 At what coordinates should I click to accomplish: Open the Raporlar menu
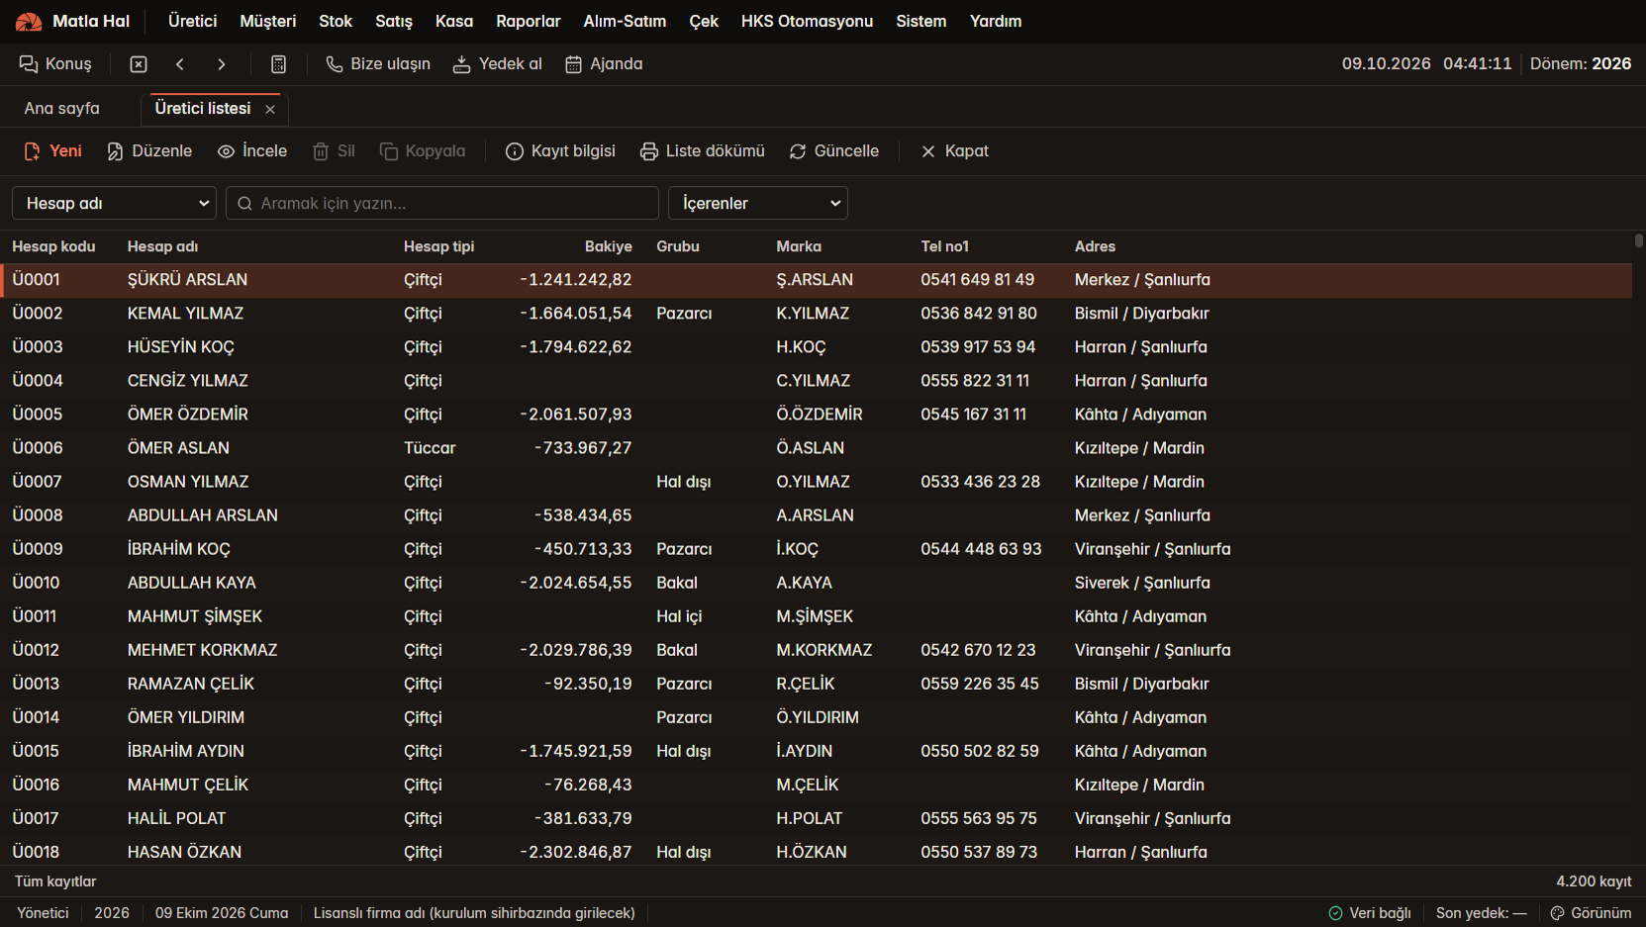529,21
